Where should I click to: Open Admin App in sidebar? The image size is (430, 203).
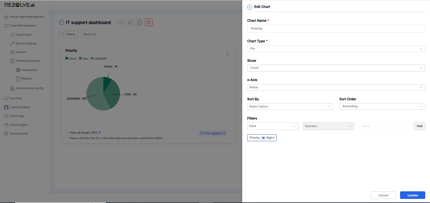point(17,116)
